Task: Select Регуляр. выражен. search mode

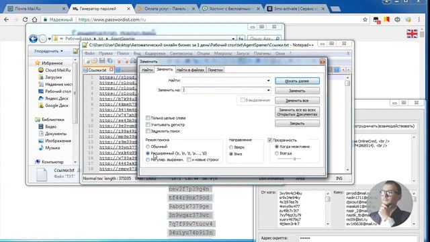Action: [x=148, y=160]
